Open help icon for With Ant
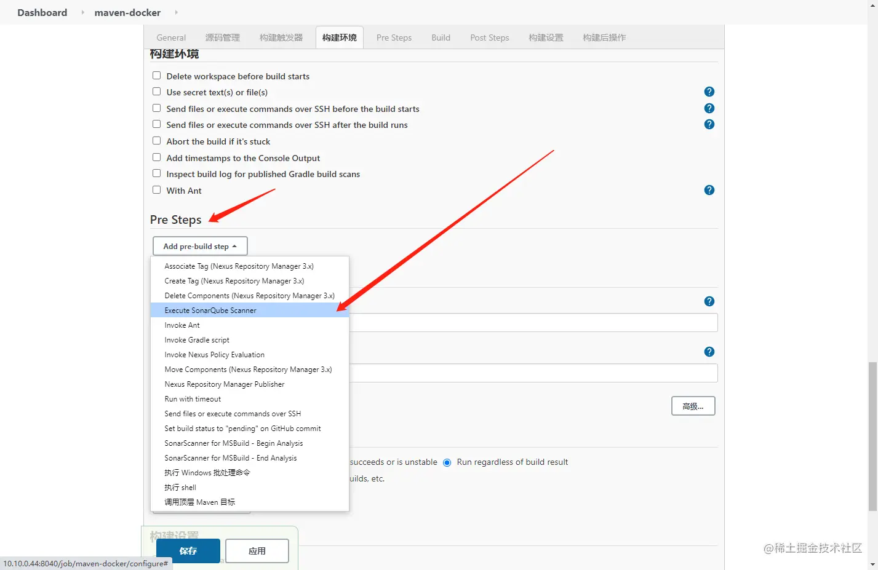This screenshot has height=570, width=878. coord(709,190)
